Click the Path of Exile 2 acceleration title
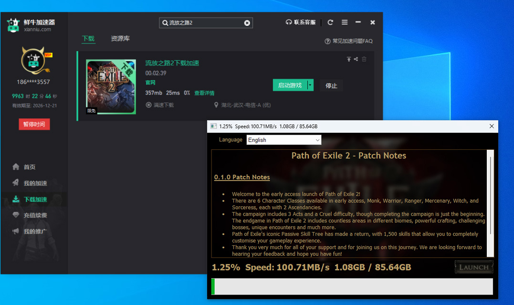The height and width of the screenshot is (305, 514). [172, 63]
